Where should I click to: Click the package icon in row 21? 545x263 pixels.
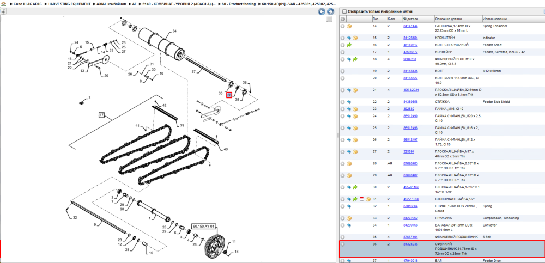[355, 90]
